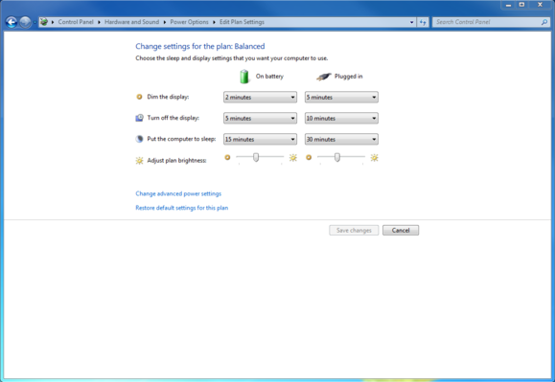The width and height of the screenshot is (555, 382).
Task: Open Change advanced power settings link
Action: point(178,193)
